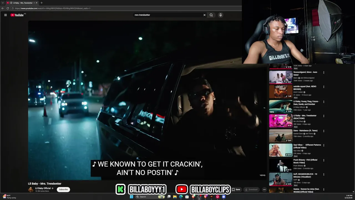Open options for 6uff 10 Minutes Visualizer

coord(324,174)
